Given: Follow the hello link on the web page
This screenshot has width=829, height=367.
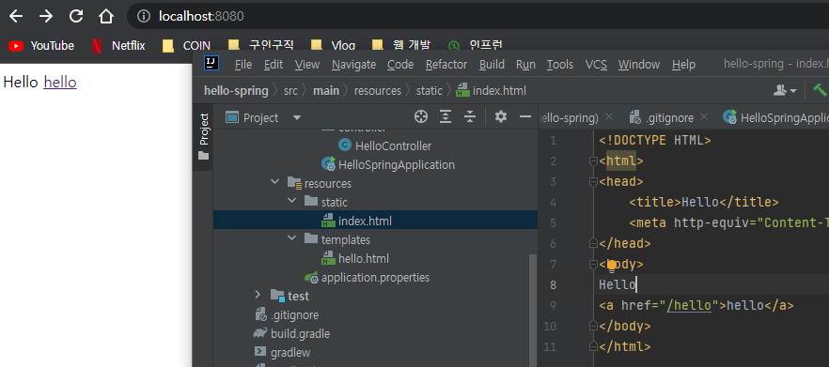Looking at the screenshot, I should (x=60, y=83).
